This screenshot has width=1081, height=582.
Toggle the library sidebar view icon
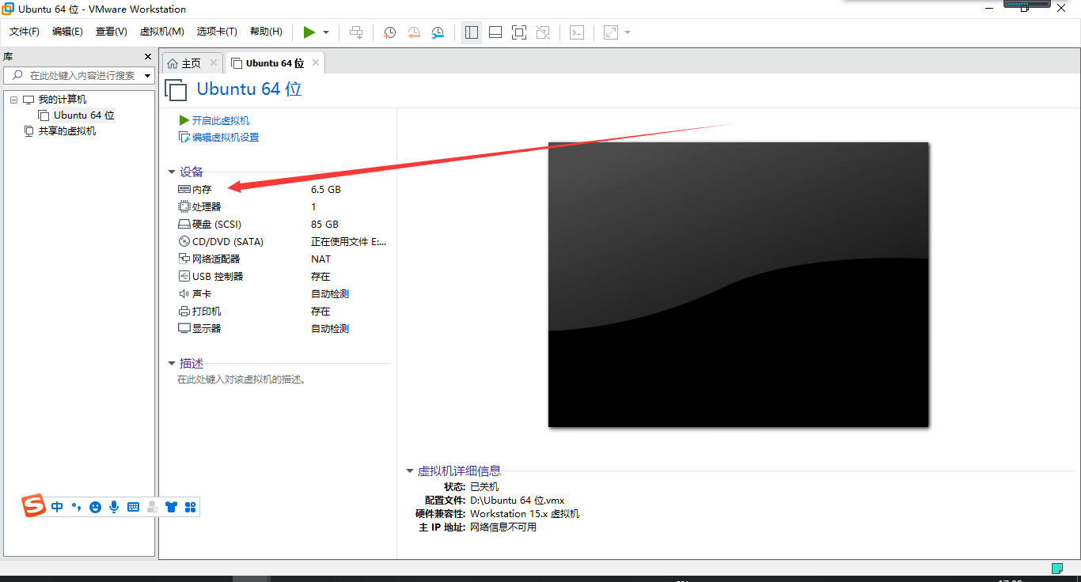472,32
